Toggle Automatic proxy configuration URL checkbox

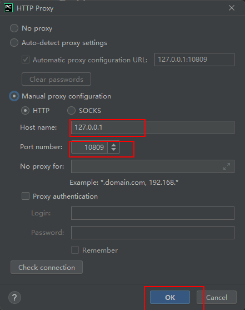coord(26,60)
